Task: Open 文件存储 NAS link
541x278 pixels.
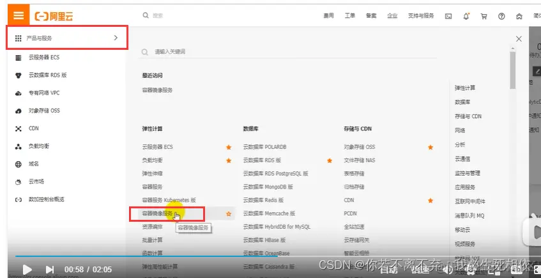Action: point(359,160)
